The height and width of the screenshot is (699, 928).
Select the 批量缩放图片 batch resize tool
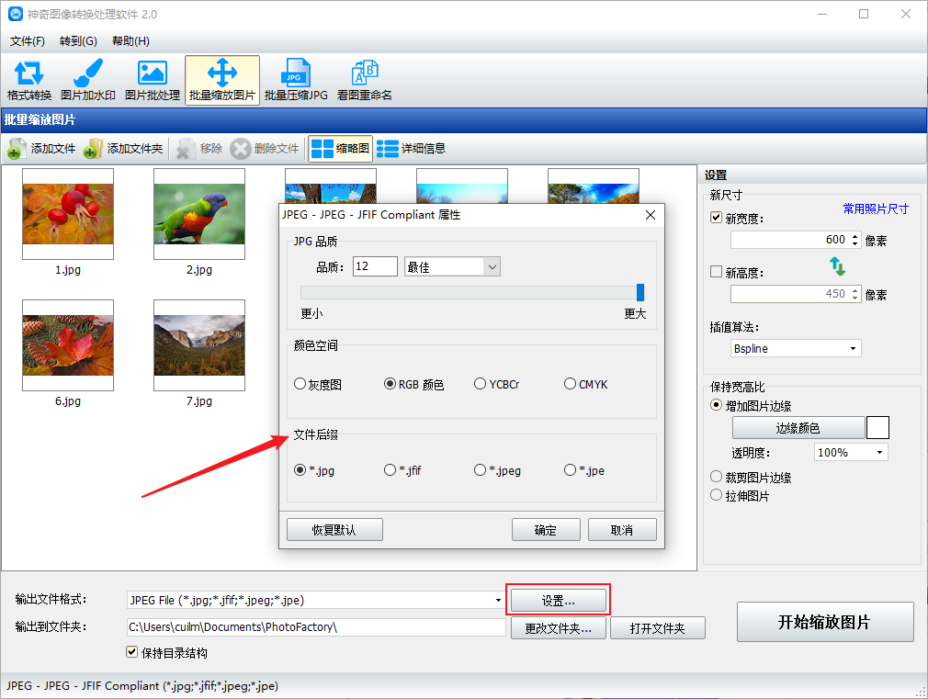point(222,81)
